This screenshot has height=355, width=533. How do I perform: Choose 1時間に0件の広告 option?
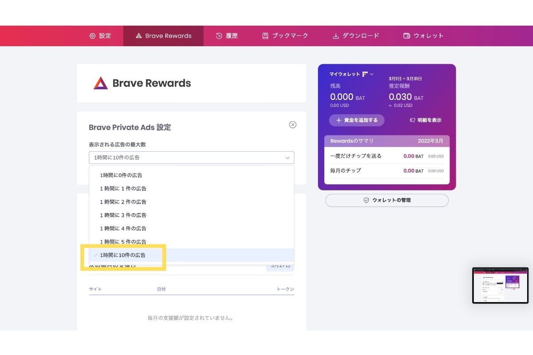point(121,175)
